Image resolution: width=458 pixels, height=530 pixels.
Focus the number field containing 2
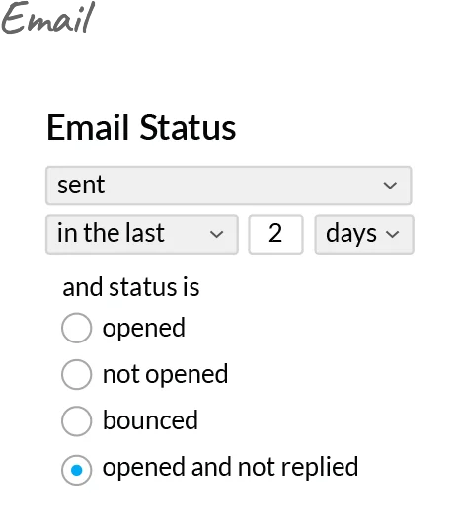[x=275, y=234]
